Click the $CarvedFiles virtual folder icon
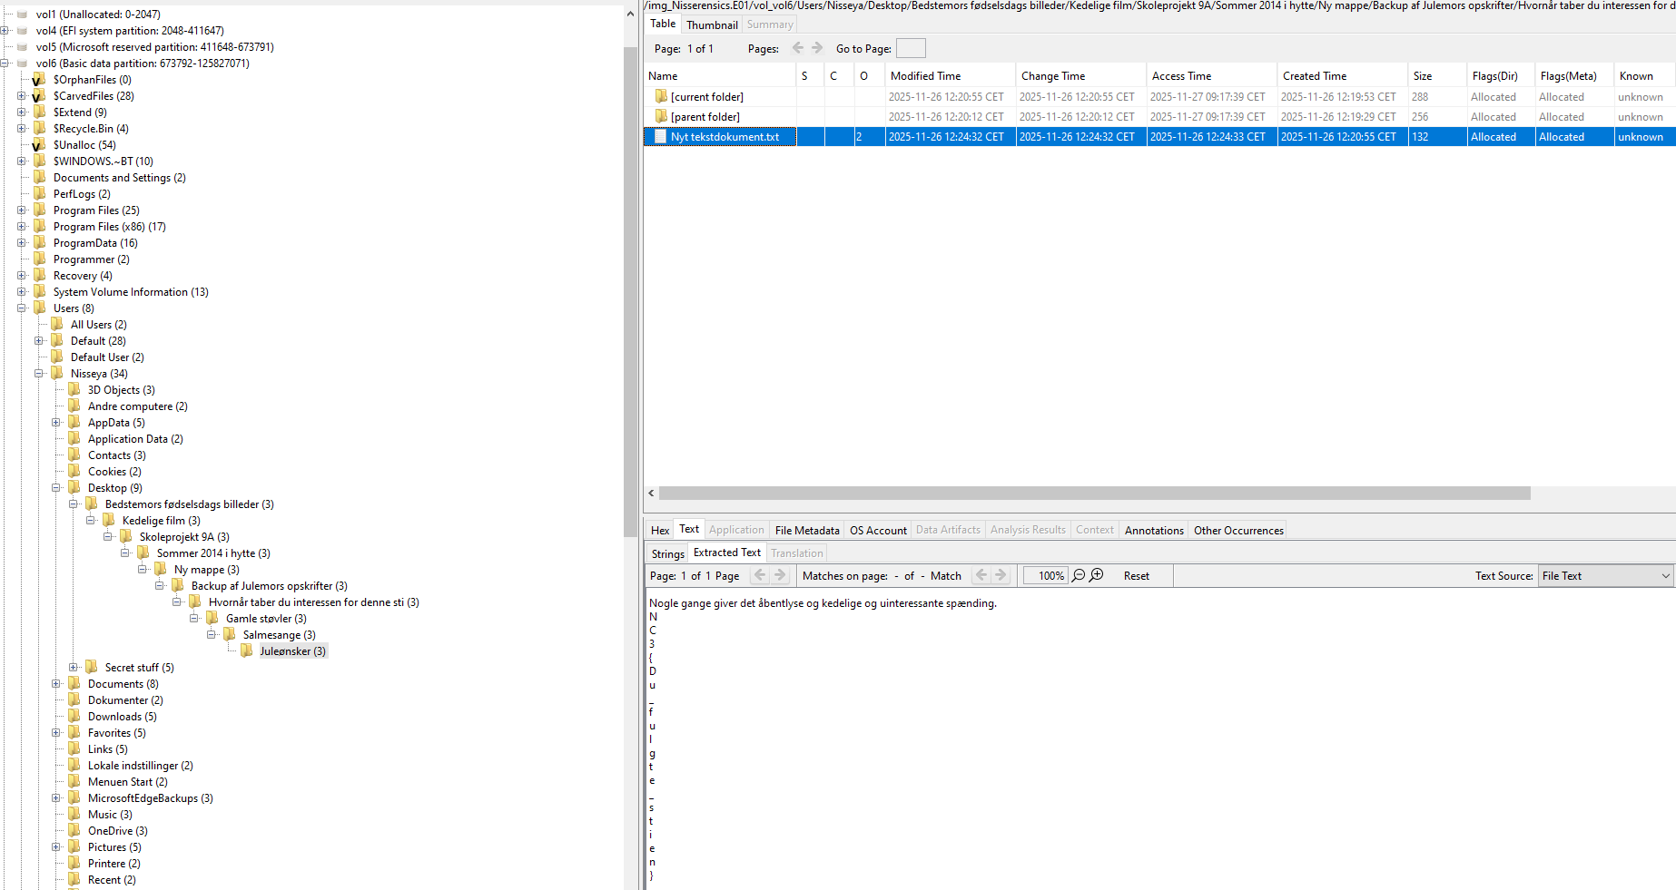This screenshot has height=890, width=1676. (x=39, y=96)
